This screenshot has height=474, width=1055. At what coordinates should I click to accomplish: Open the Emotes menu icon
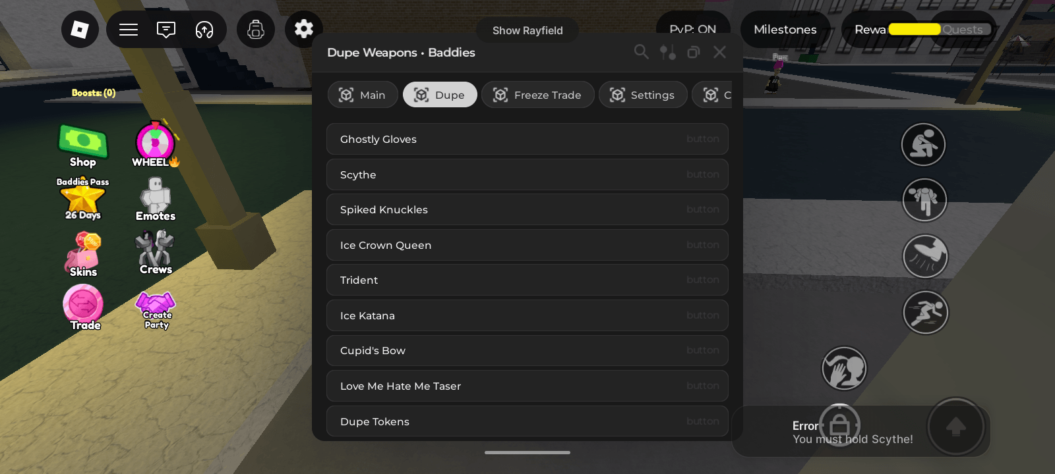click(156, 199)
